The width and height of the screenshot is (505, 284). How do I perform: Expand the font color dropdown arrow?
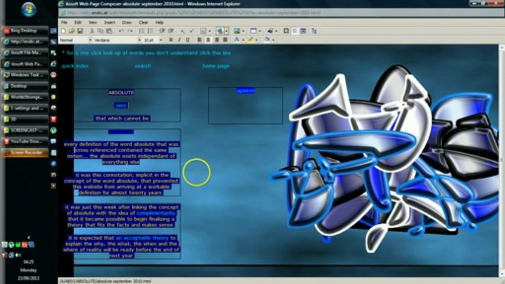click(242, 40)
